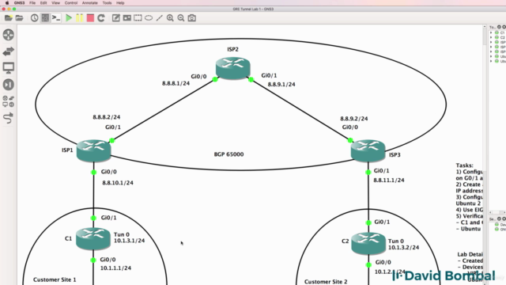The width and height of the screenshot is (506, 285).
Task: Create a new blank project from toolbar
Action: 9,18
